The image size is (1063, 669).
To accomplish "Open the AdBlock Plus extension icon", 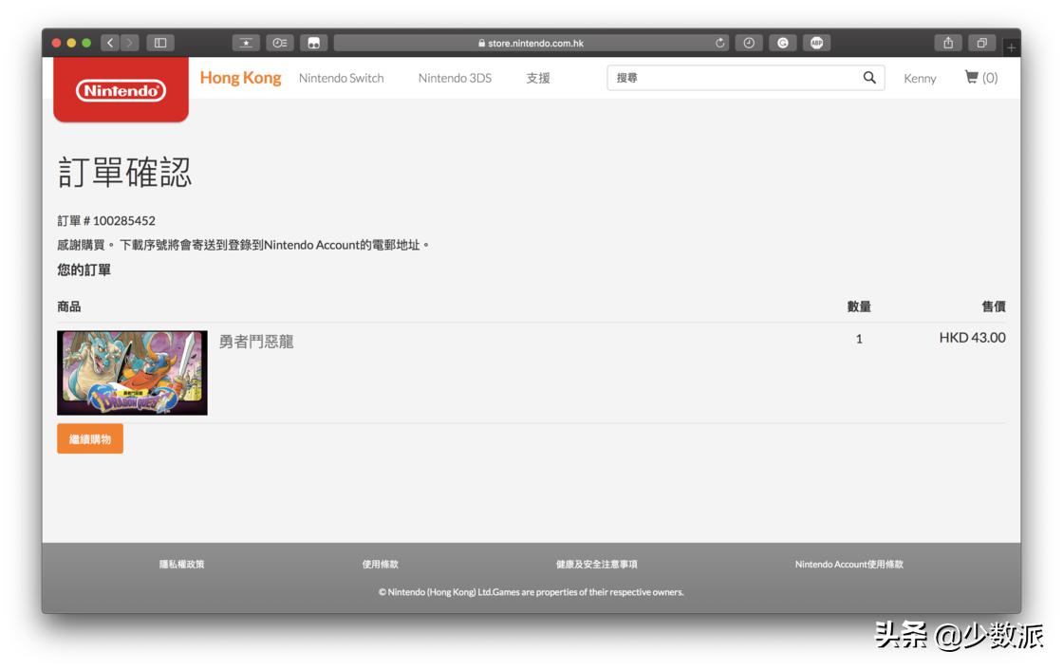I will pos(818,42).
